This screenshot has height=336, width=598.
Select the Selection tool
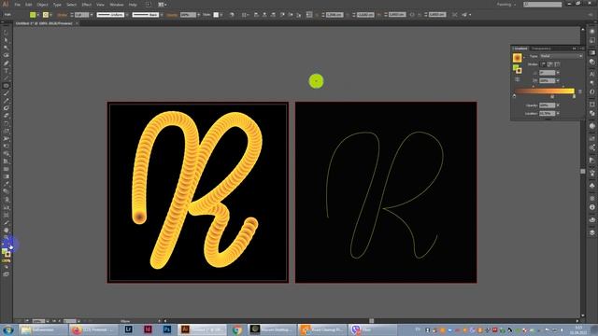click(x=6, y=33)
